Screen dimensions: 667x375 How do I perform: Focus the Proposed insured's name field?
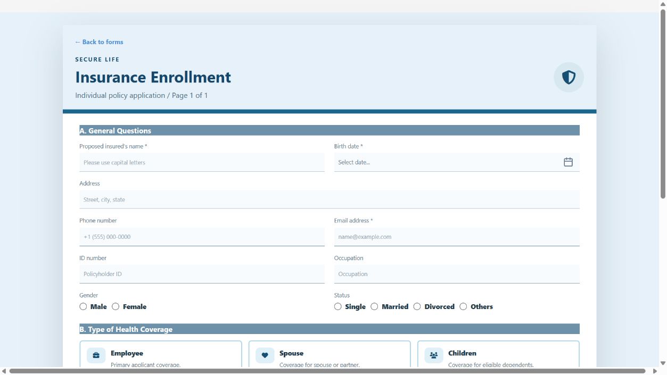pos(202,162)
